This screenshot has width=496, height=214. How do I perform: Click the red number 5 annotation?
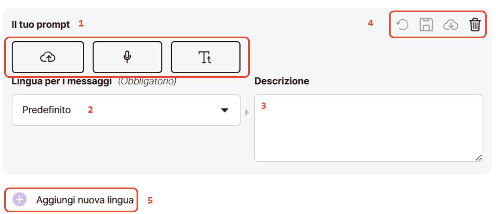(x=150, y=201)
